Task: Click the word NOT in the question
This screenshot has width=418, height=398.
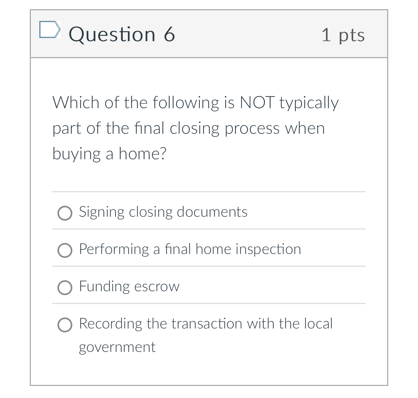Action: coord(257,102)
